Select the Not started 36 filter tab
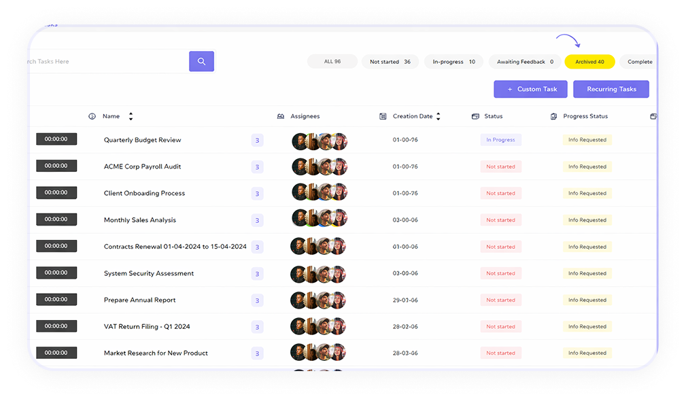Viewport: 686px width, 401px height. (x=390, y=62)
